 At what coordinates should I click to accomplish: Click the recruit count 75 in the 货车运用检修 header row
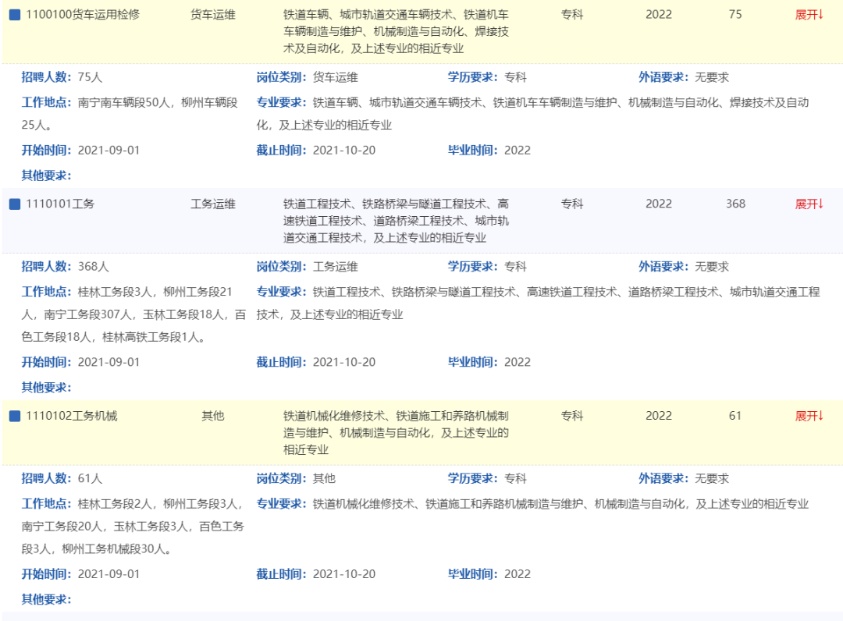click(735, 15)
